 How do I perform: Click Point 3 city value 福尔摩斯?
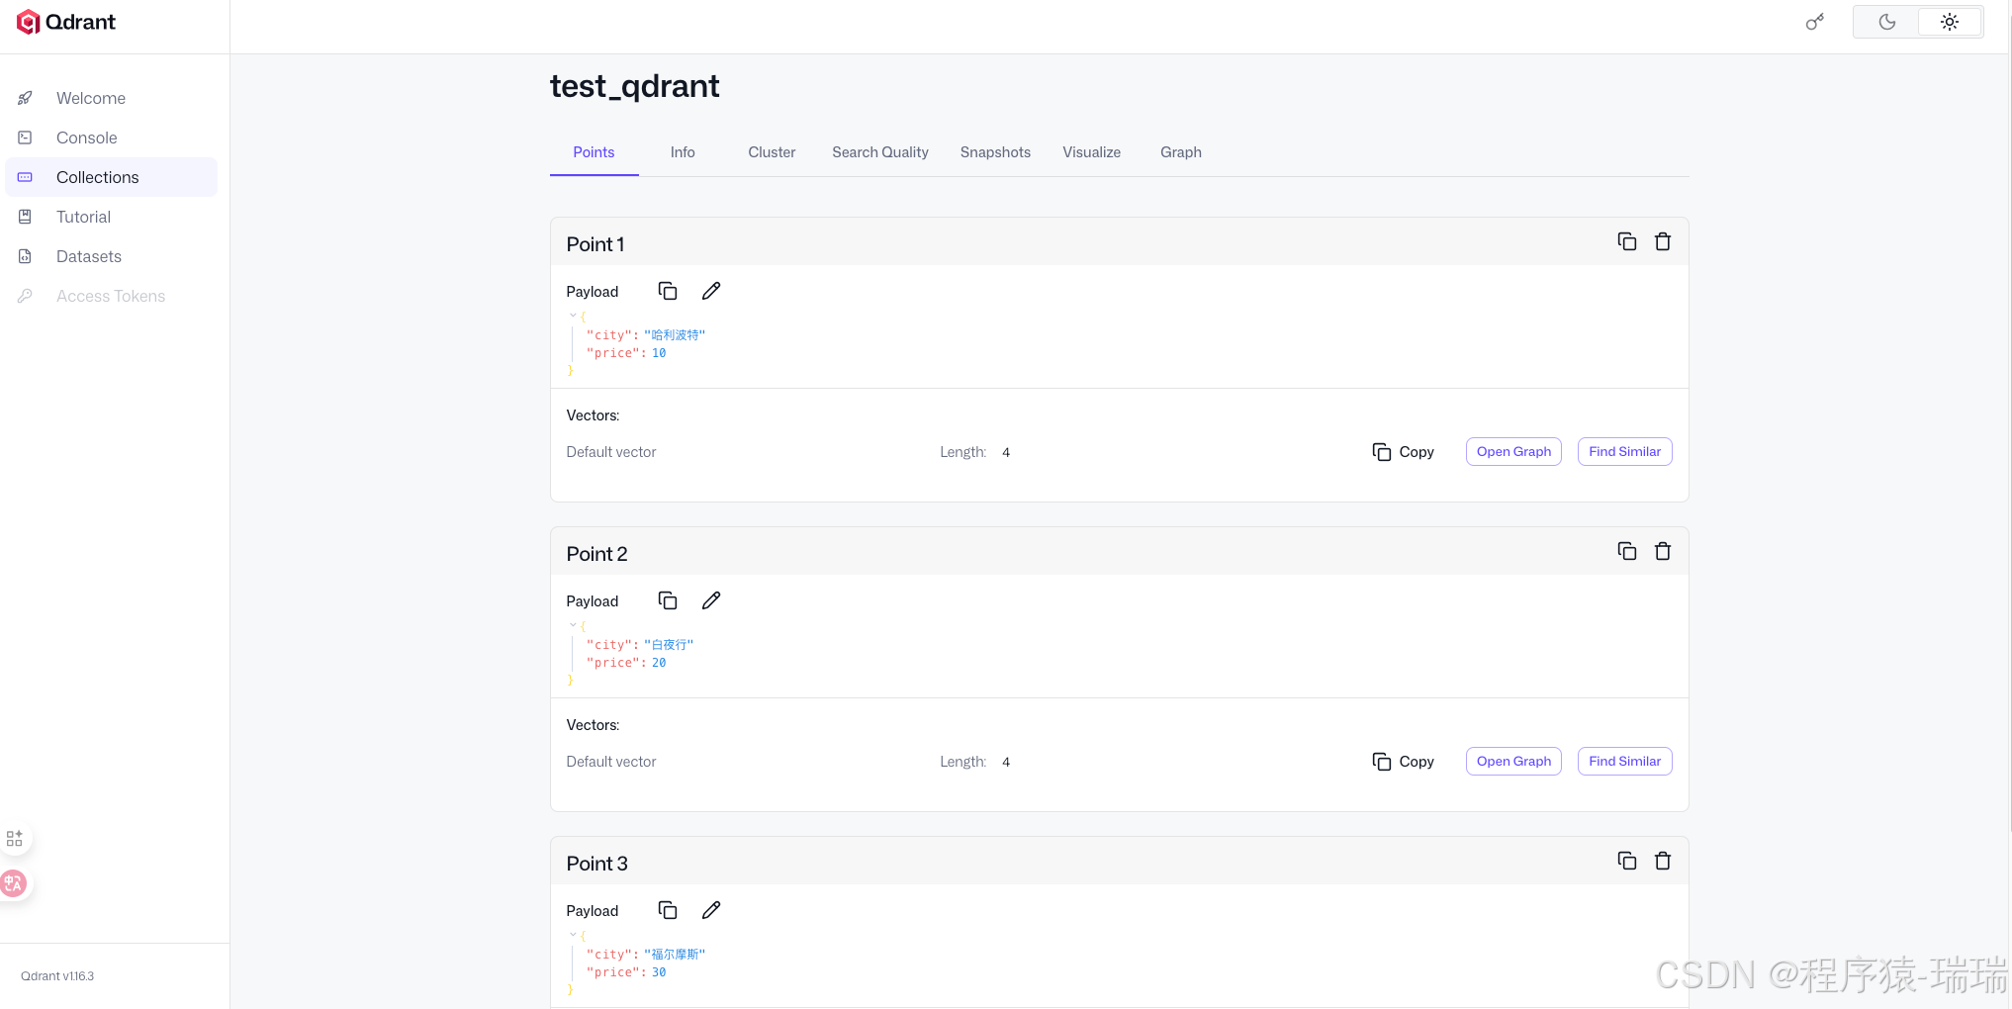point(675,955)
